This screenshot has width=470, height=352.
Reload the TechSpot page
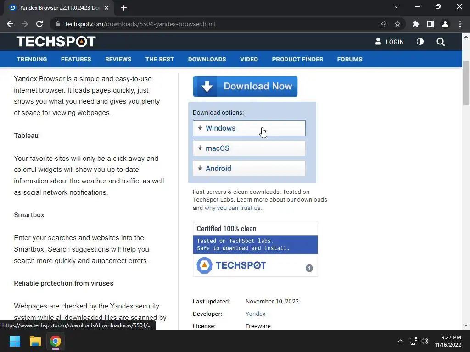(x=39, y=24)
